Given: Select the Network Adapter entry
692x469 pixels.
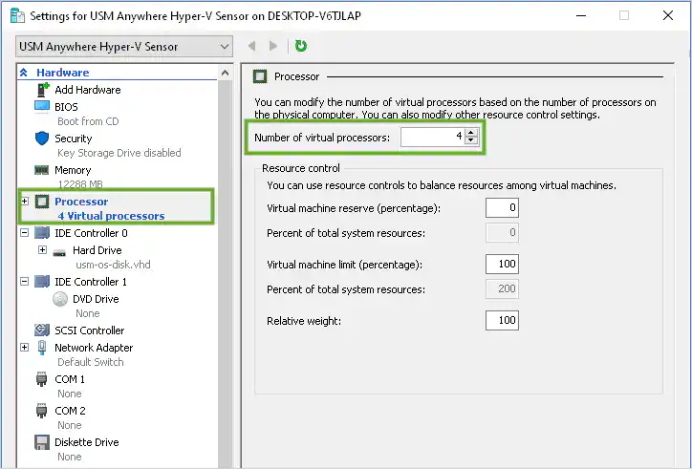Looking at the screenshot, I should click(x=94, y=348).
